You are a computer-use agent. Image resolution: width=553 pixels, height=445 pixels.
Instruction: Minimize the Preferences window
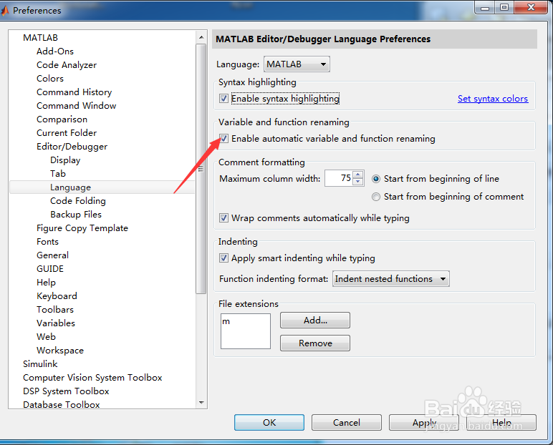coord(485,7)
